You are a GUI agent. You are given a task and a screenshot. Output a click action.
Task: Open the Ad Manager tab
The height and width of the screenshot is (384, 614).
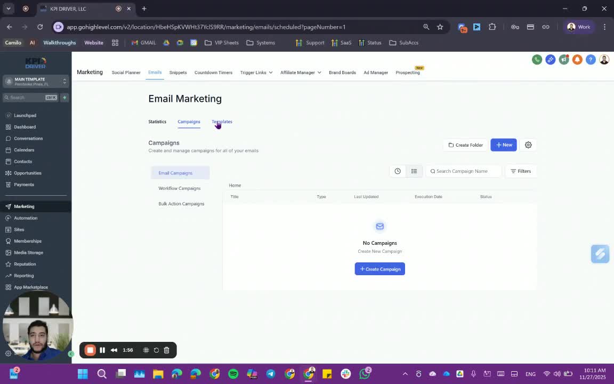376,73
